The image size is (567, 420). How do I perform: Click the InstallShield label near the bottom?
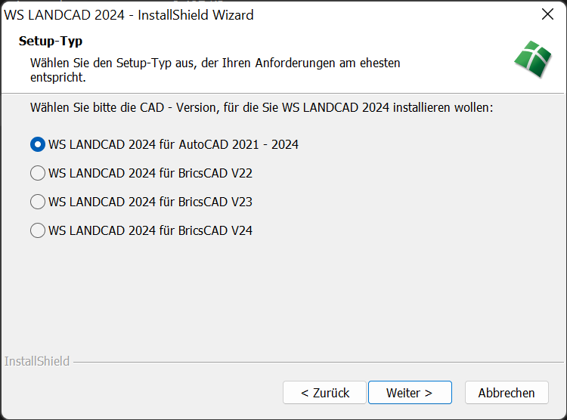[x=37, y=361]
